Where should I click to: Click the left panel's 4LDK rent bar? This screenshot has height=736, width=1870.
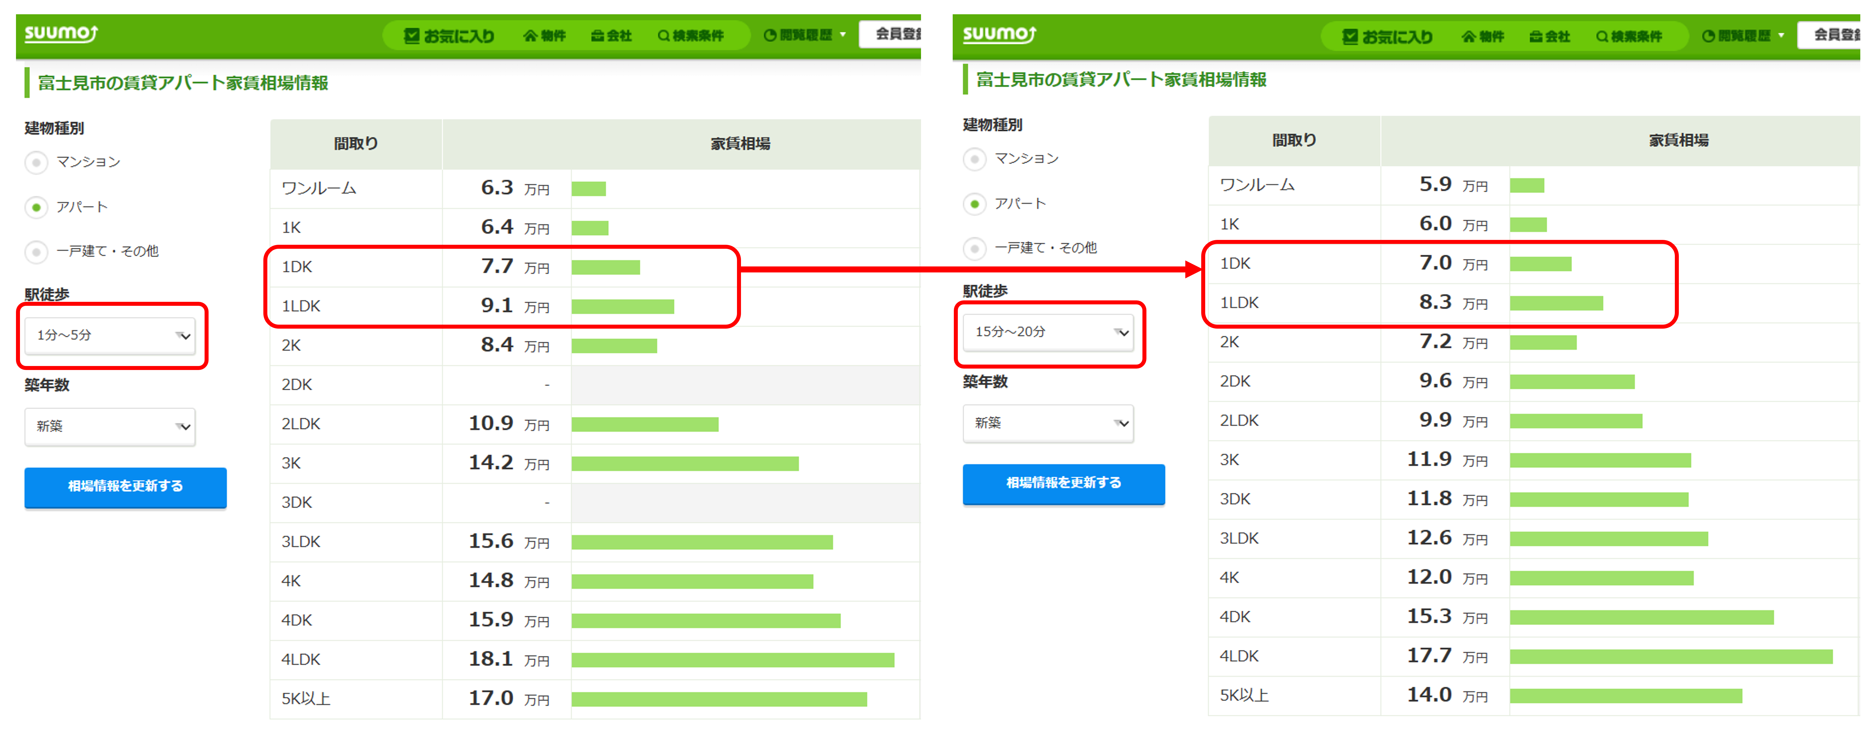[x=732, y=660]
